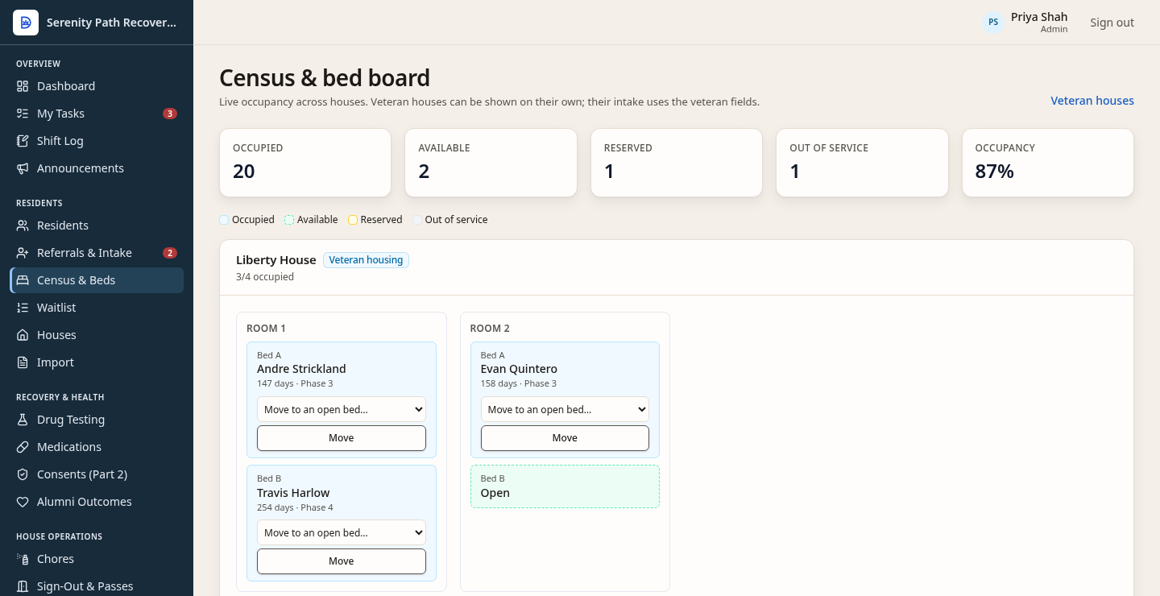This screenshot has height=596, width=1160.
Task: Go to the Residents page
Action: pyautogui.click(x=97, y=226)
